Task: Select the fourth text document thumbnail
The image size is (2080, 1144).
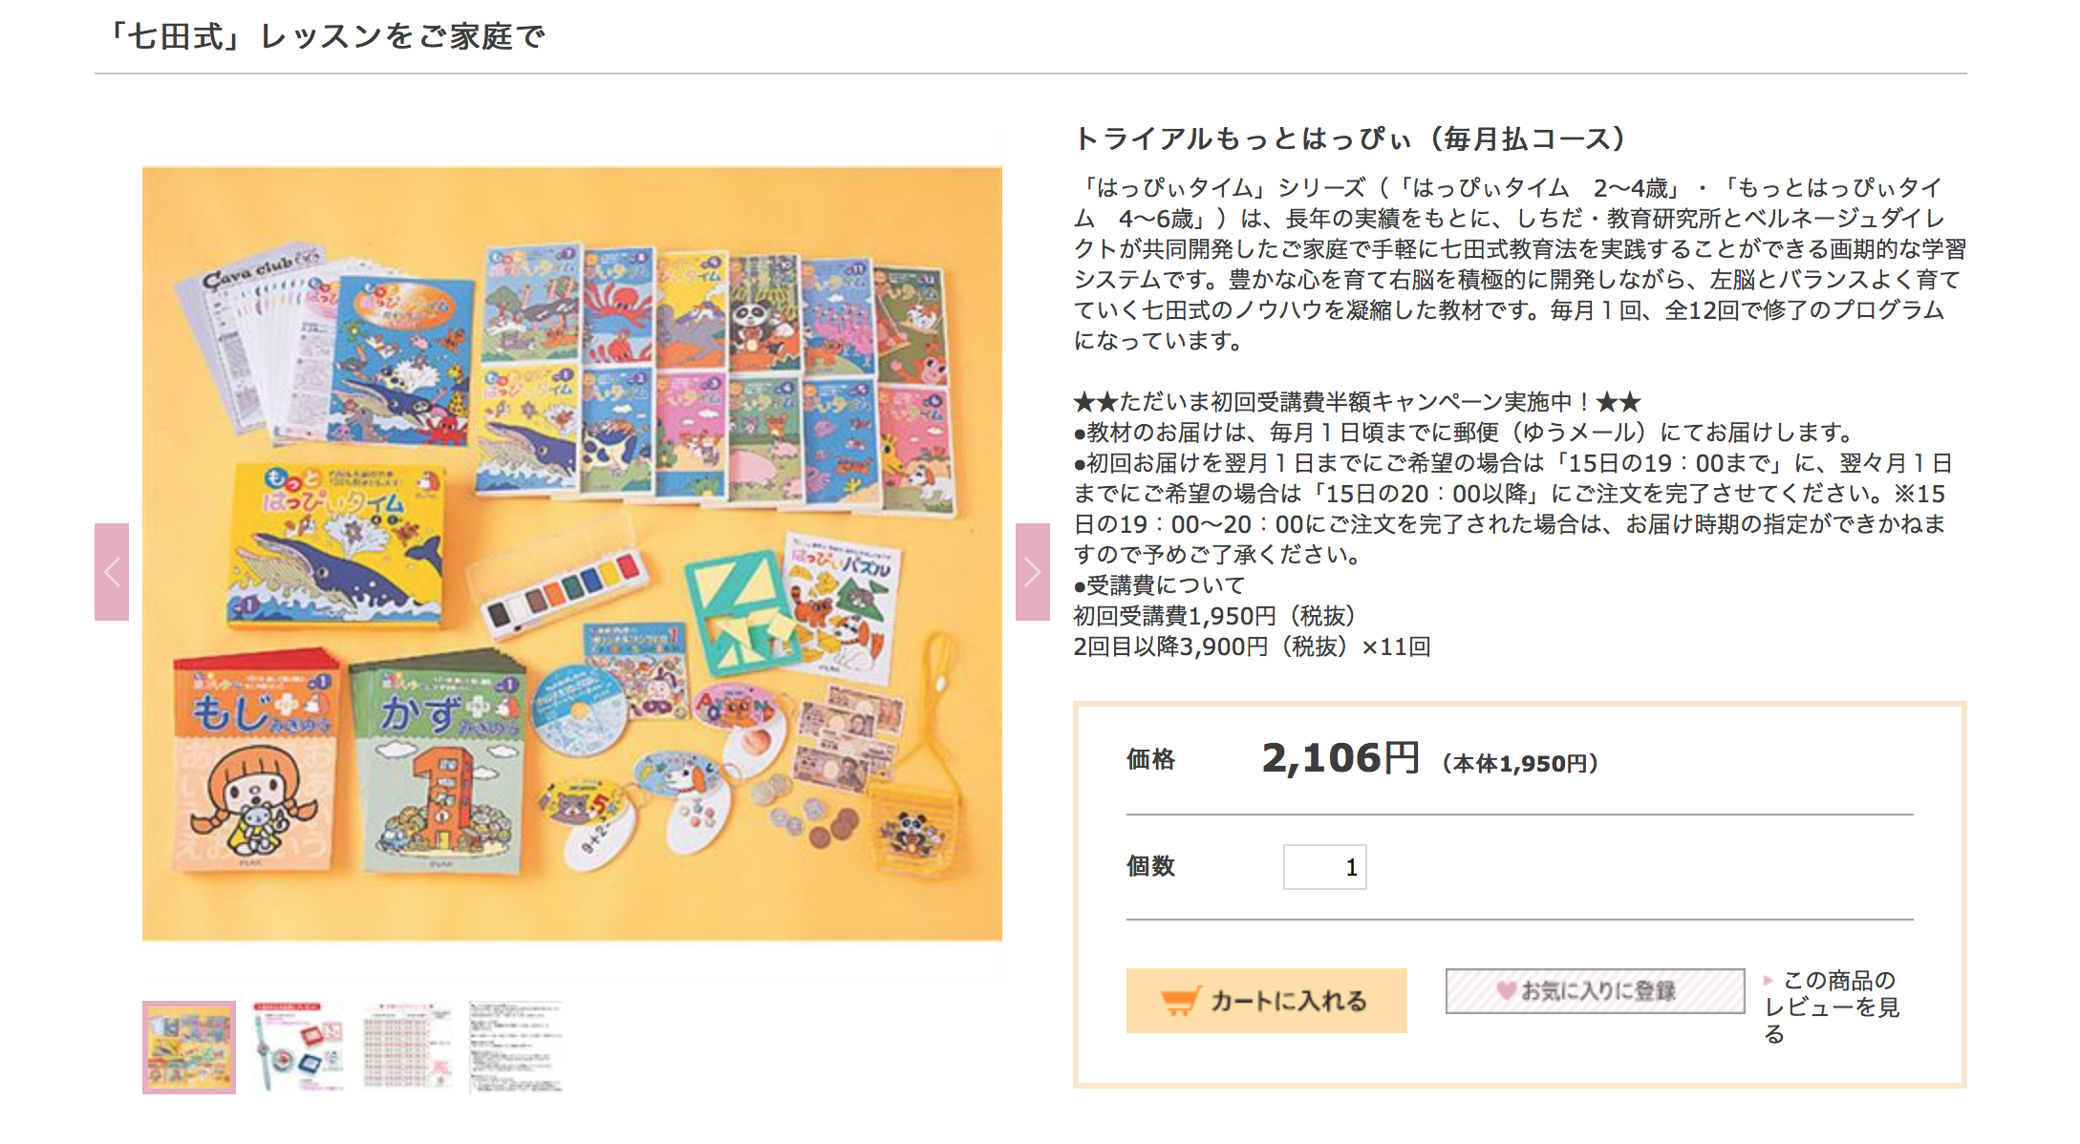Action: pos(515,1047)
